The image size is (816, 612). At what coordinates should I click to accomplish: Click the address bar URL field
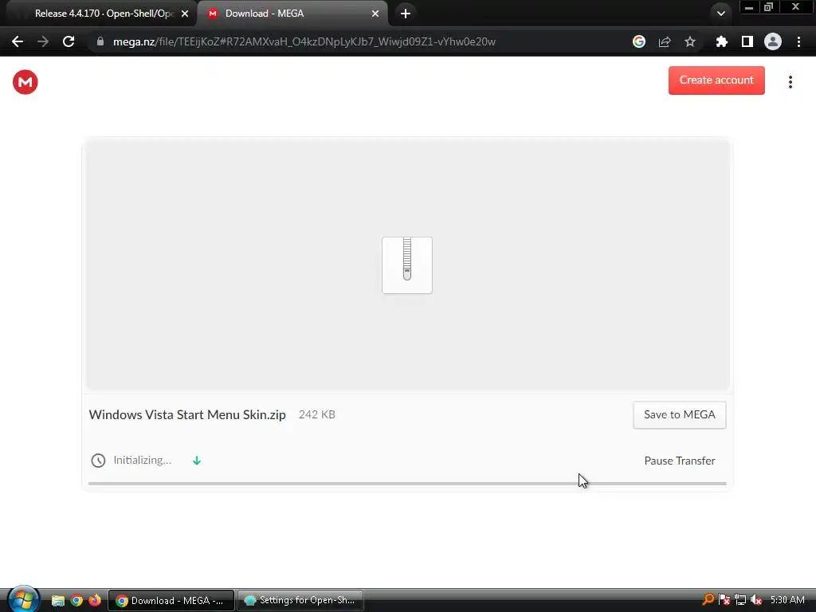pyautogui.click(x=304, y=41)
